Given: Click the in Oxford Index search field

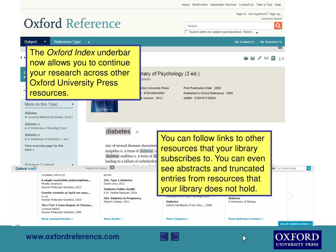Looking at the screenshot, I should 291,168.
